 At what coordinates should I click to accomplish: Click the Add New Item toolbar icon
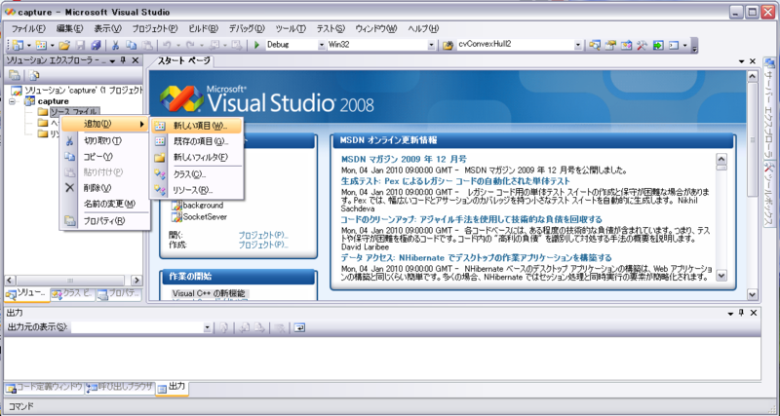(41, 45)
